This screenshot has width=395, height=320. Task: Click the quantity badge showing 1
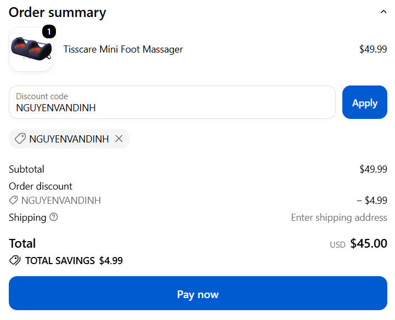click(x=49, y=32)
